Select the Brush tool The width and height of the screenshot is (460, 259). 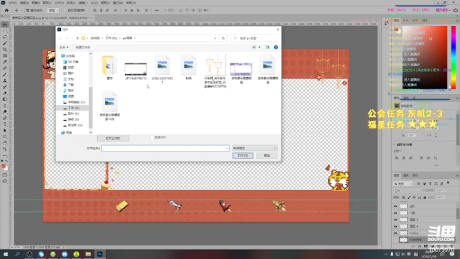pos(5,74)
